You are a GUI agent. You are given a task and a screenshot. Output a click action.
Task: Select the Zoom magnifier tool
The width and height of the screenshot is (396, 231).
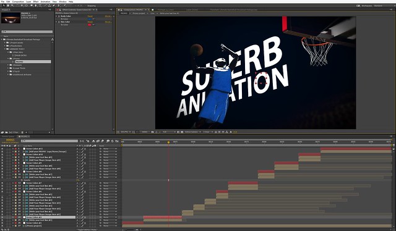[x=12, y=6]
